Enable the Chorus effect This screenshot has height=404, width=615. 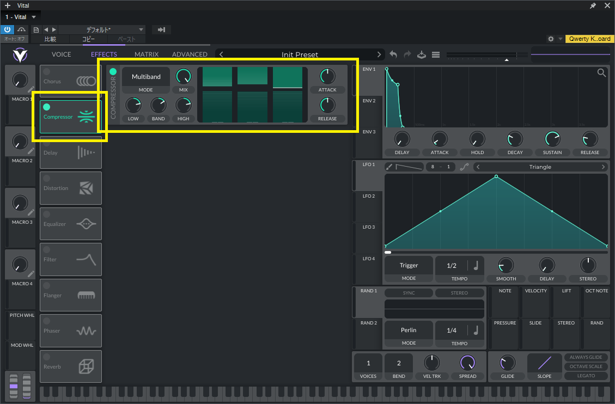47,71
